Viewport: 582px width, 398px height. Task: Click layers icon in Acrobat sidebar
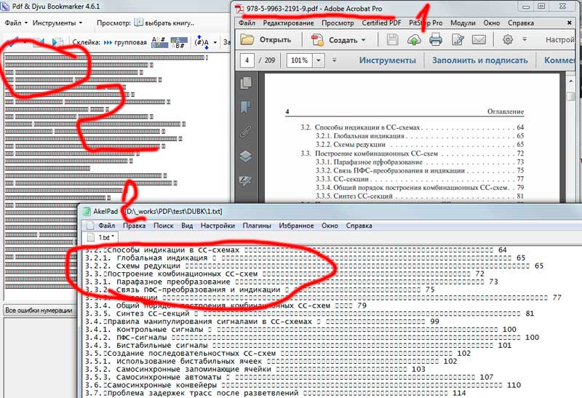point(246,156)
